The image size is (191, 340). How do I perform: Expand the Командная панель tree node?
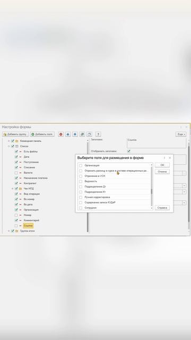9,141
